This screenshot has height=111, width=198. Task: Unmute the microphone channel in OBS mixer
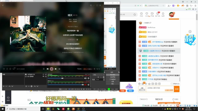click(86, 85)
